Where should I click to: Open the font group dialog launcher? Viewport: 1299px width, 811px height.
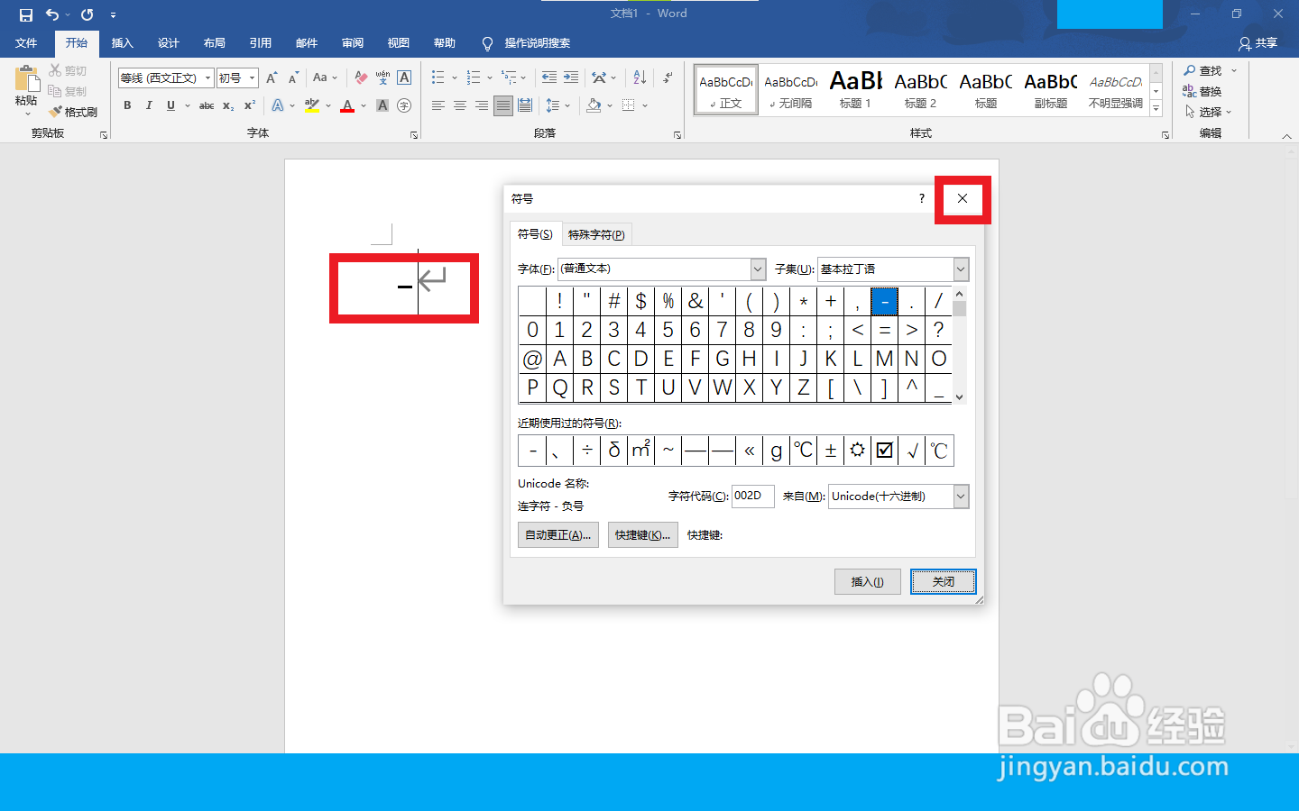pyautogui.click(x=414, y=135)
